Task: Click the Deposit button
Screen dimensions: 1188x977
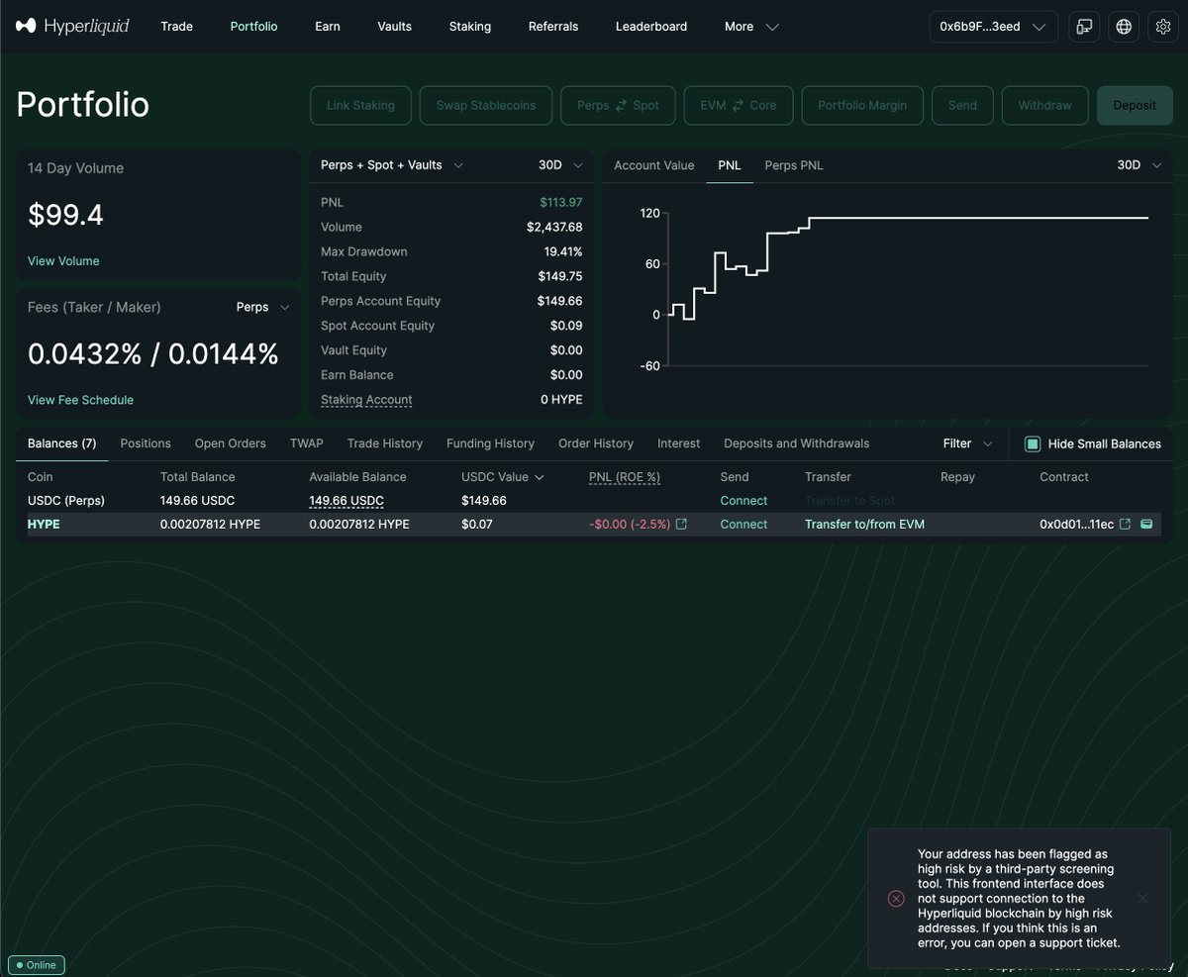Action: tap(1135, 105)
